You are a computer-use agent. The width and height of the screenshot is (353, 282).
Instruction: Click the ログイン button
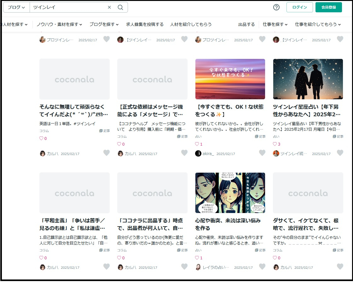click(299, 7)
